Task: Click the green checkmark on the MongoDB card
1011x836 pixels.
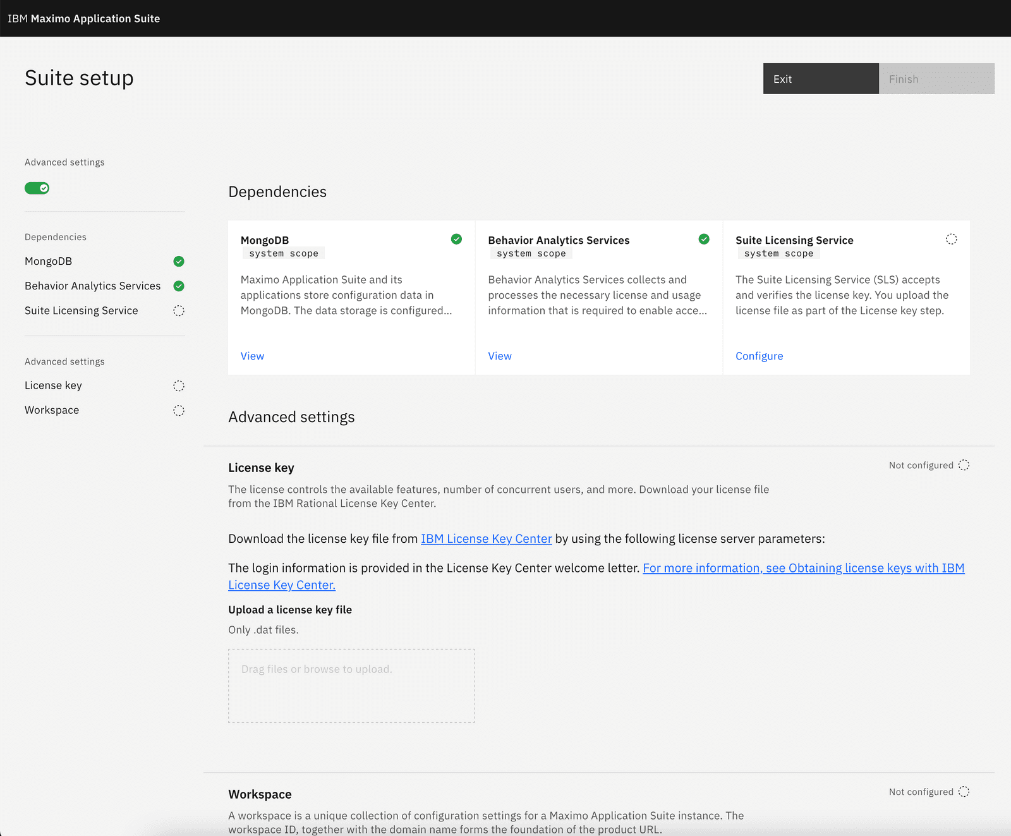Action: click(456, 239)
